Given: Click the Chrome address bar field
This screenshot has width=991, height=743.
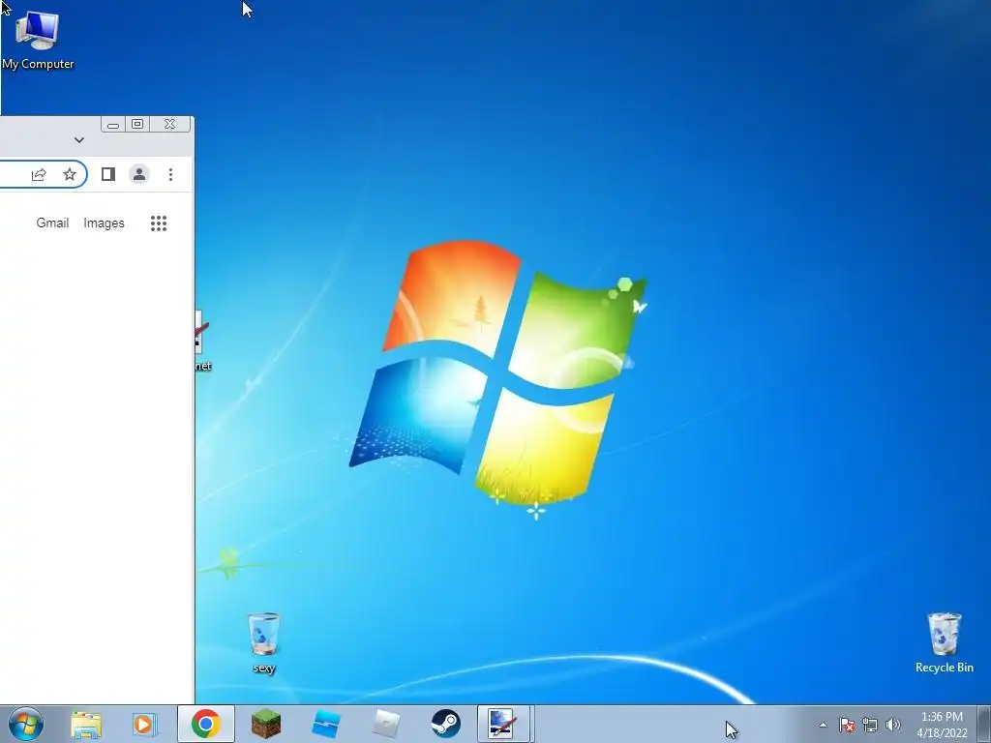Looking at the screenshot, I should coord(43,174).
